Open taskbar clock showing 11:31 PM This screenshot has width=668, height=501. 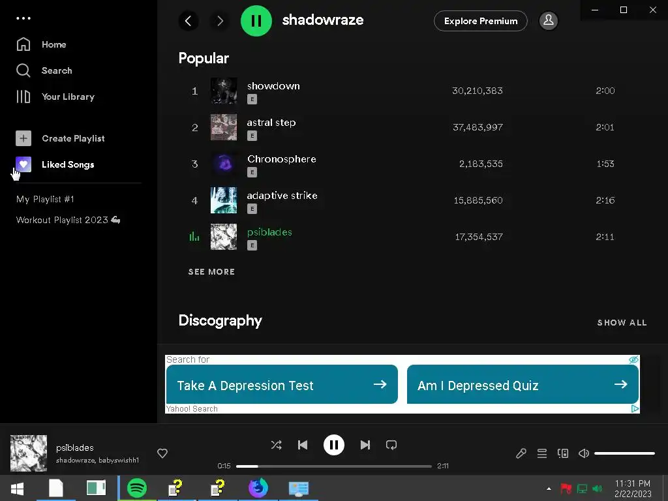[x=633, y=489]
